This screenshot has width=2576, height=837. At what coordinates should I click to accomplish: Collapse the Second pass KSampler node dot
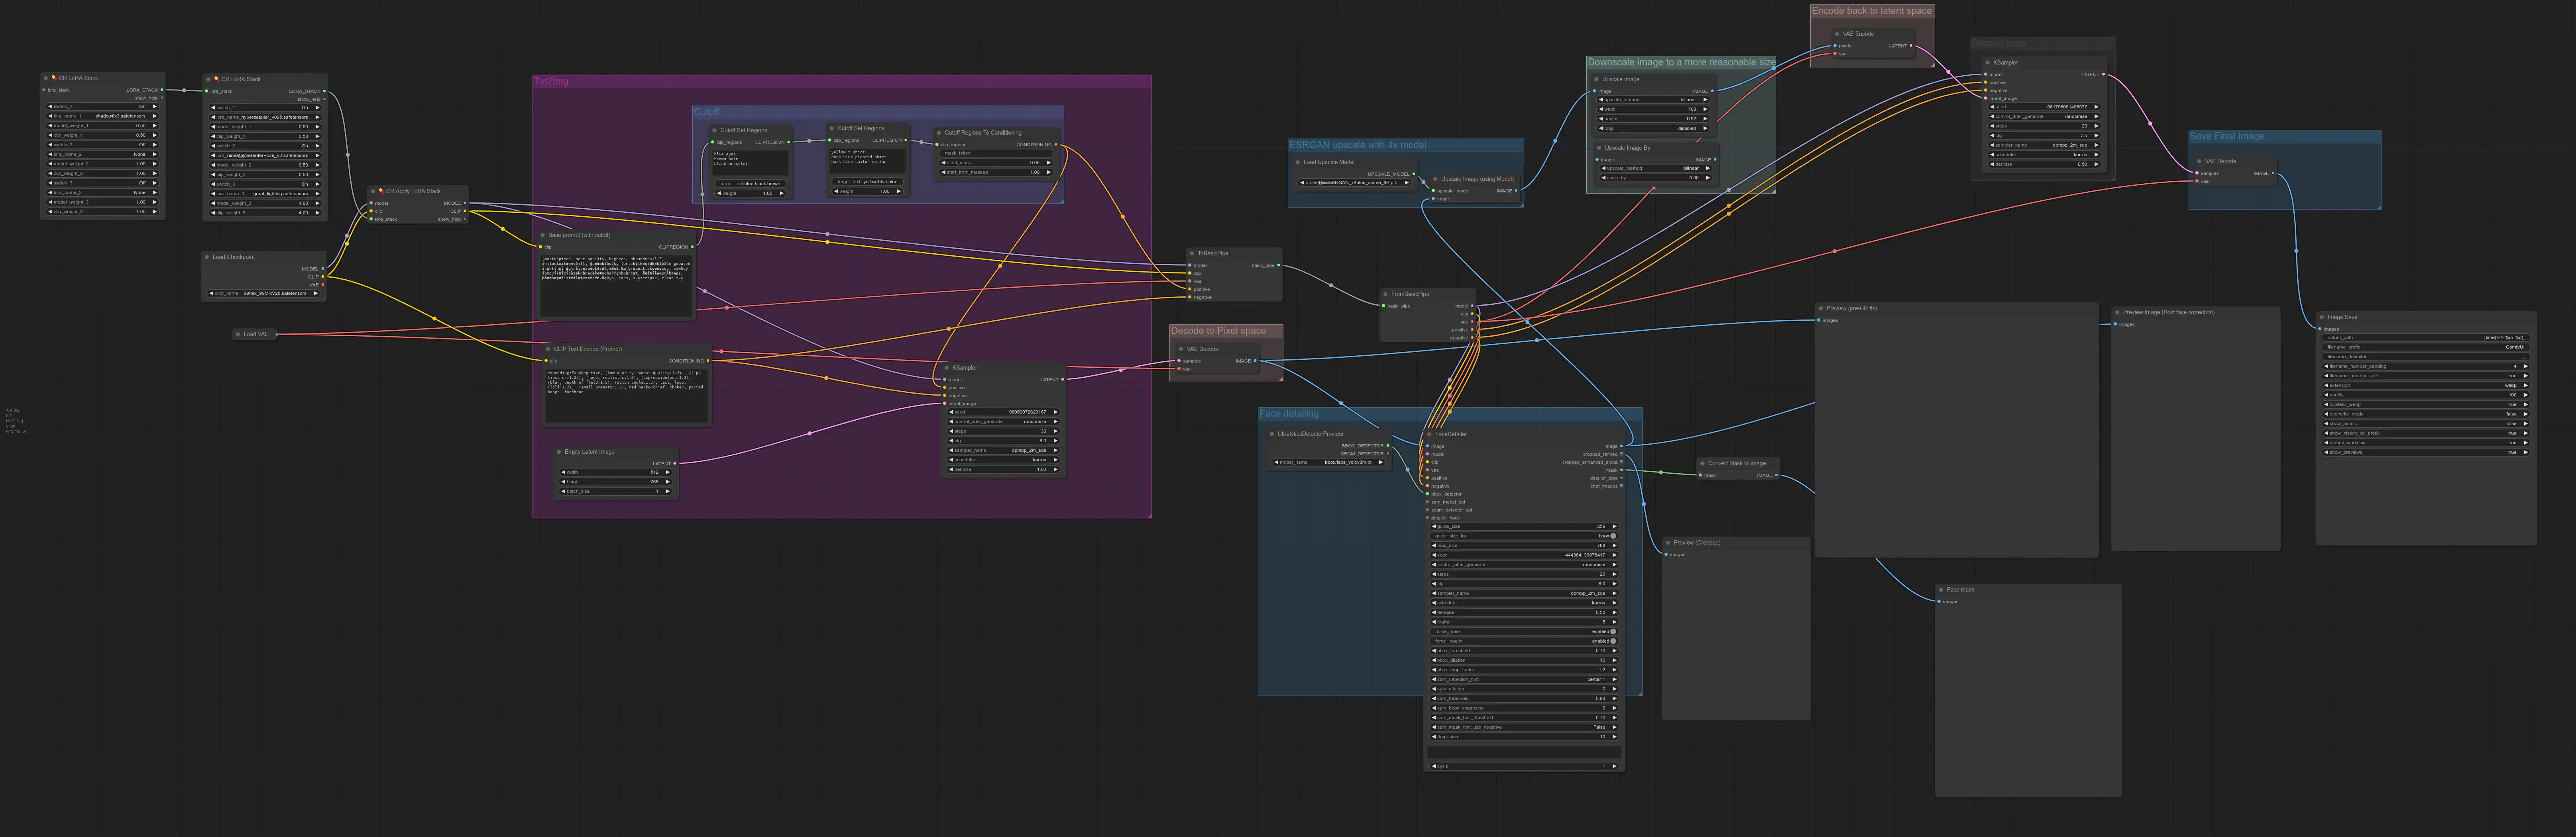point(1988,62)
